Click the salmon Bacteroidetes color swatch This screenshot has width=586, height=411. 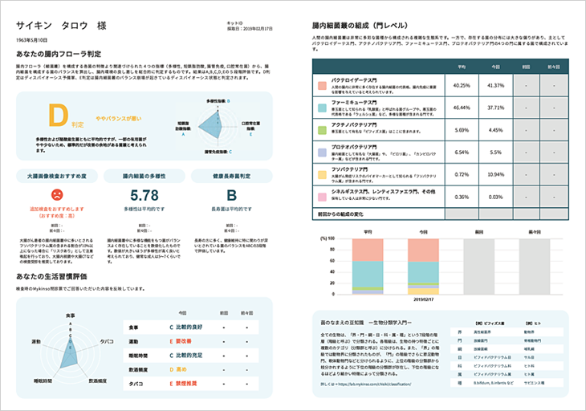(322, 86)
